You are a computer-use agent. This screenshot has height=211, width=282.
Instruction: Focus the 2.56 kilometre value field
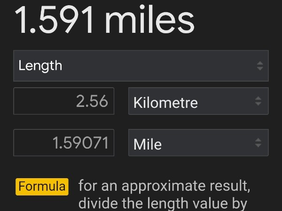[63, 101]
